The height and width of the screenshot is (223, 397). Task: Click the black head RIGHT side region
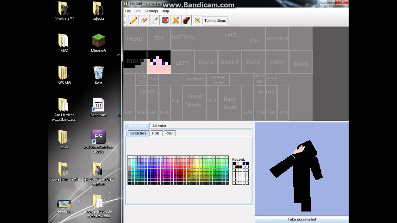[135, 61]
